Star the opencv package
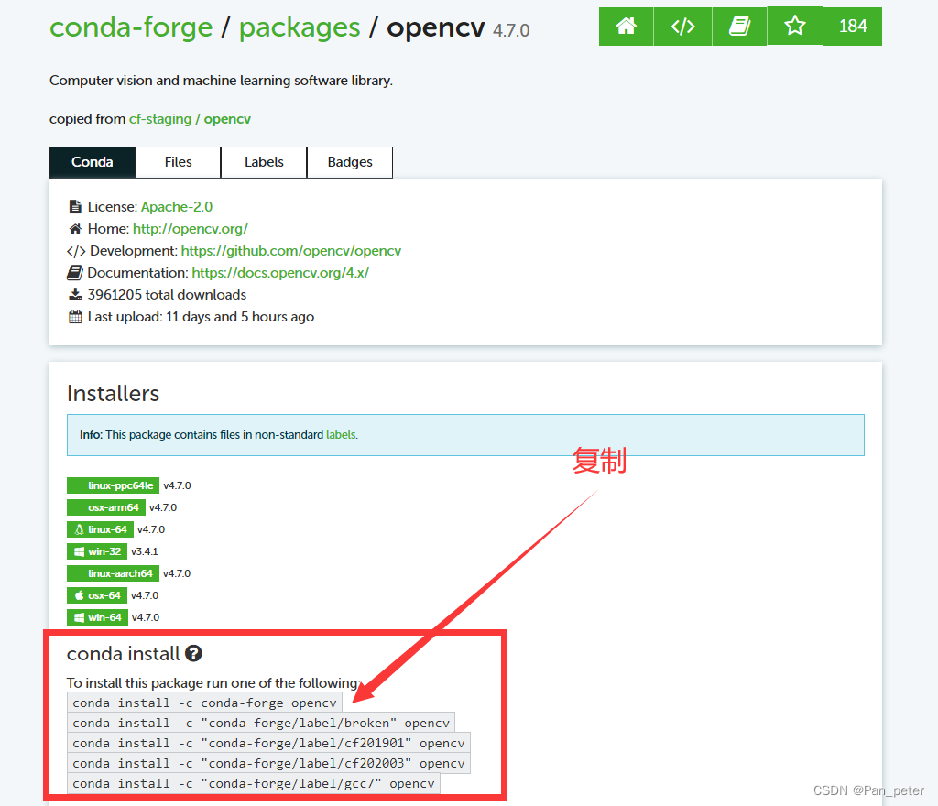The image size is (938, 806). coord(795,27)
